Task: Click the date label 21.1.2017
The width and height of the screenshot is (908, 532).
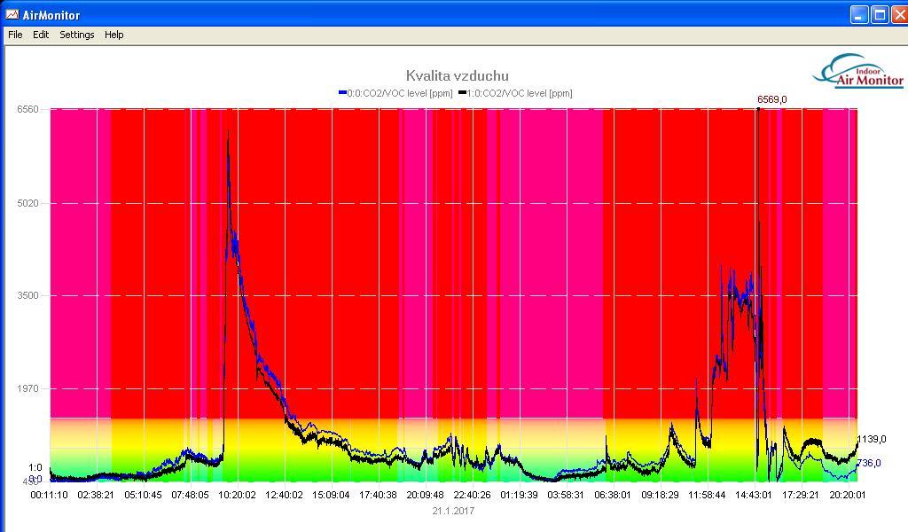Action: 453,511
